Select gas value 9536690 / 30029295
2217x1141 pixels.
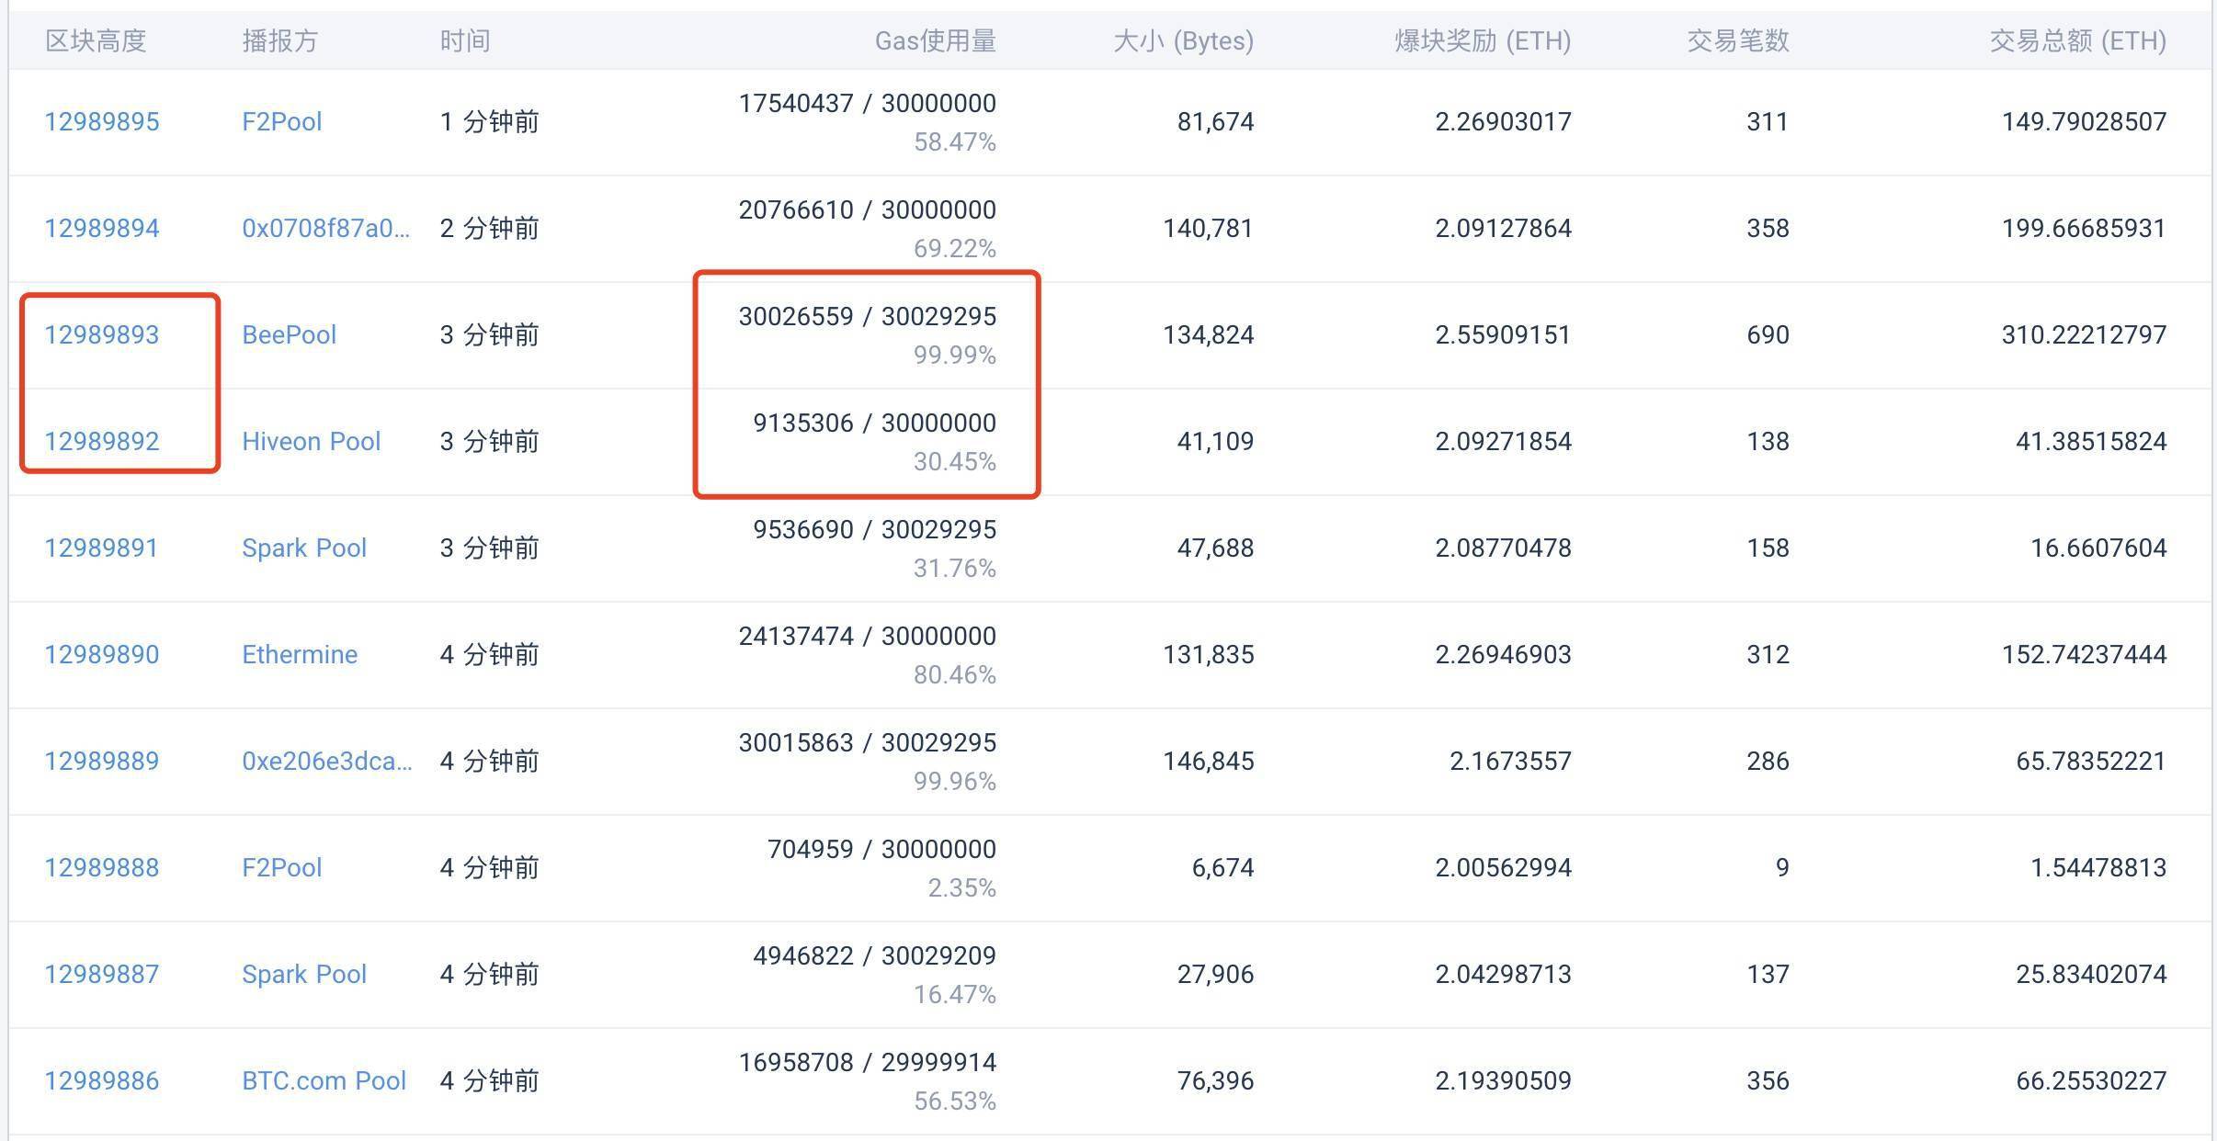[875, 529]
